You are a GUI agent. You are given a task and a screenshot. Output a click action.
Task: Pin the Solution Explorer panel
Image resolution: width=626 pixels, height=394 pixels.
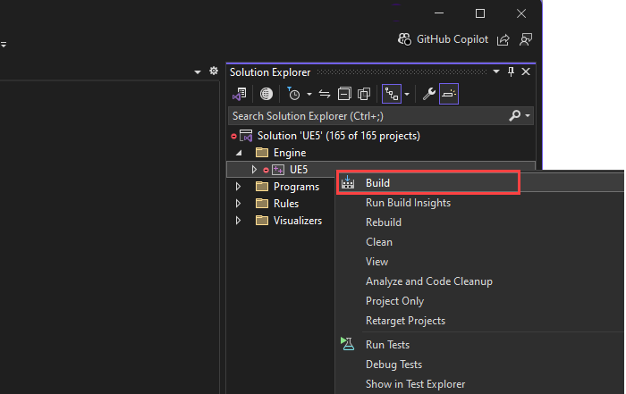[512, 72]
